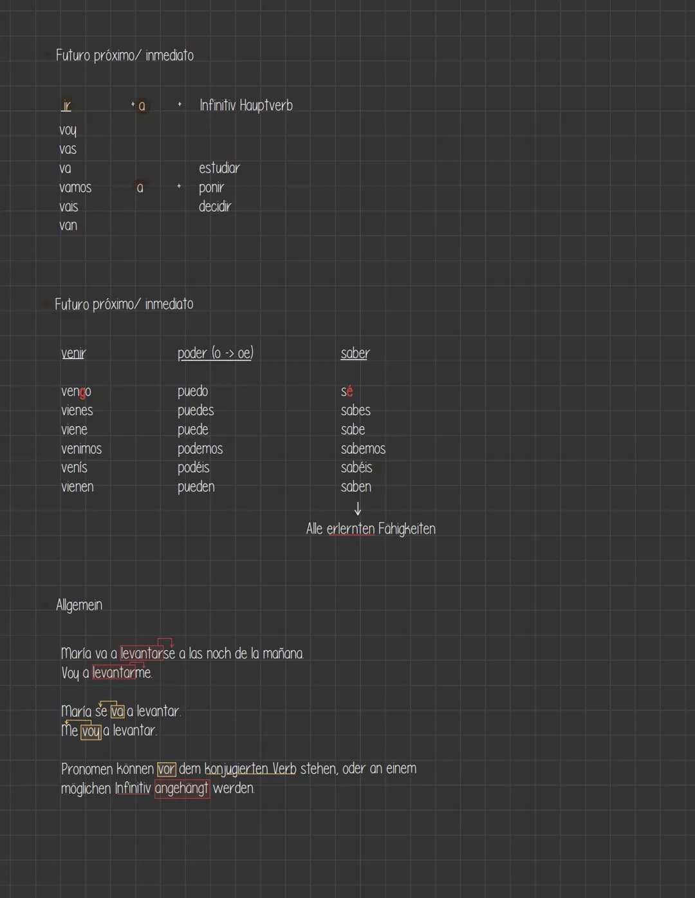Select the red word 'sé'
Viewport: 695px width, 898px height.
click(x=347, y=391)
